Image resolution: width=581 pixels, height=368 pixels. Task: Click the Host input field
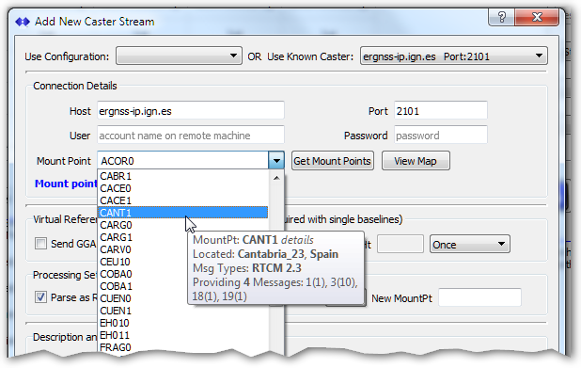pyautogui.click(x=191, y=110)
